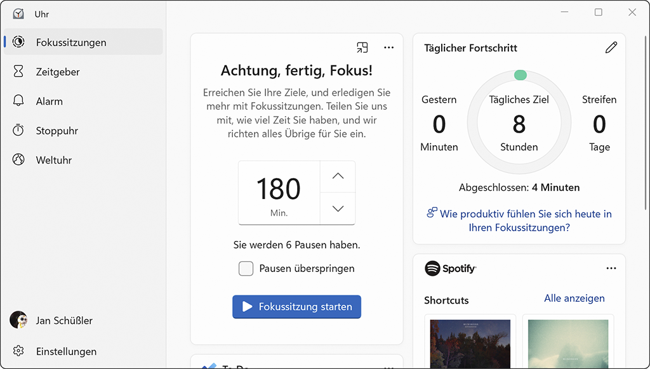Click the Spotify logo
The image size is (650, 369).
pyautogui.click(x=450, y=268)
